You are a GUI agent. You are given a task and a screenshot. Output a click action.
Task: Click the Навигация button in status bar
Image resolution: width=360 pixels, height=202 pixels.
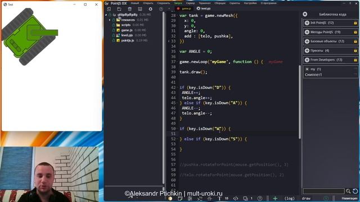pyautogui.click(x=349, y=198)
